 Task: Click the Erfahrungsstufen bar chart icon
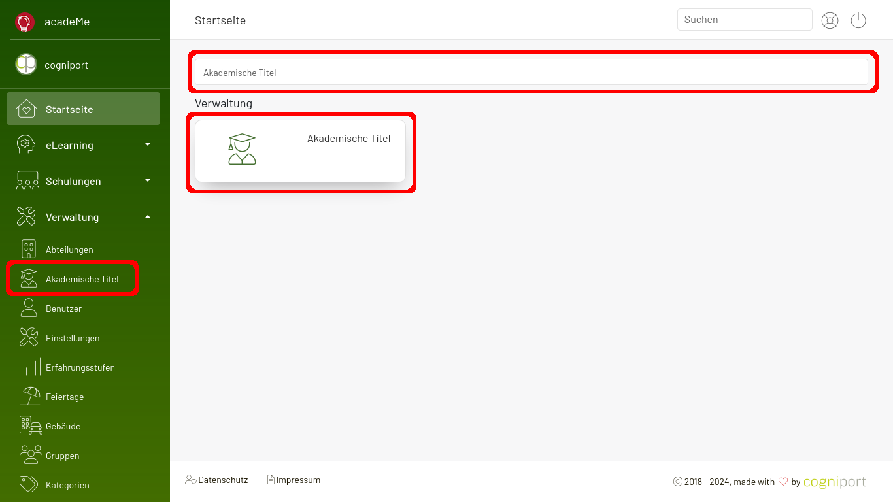tap(31, 367)
